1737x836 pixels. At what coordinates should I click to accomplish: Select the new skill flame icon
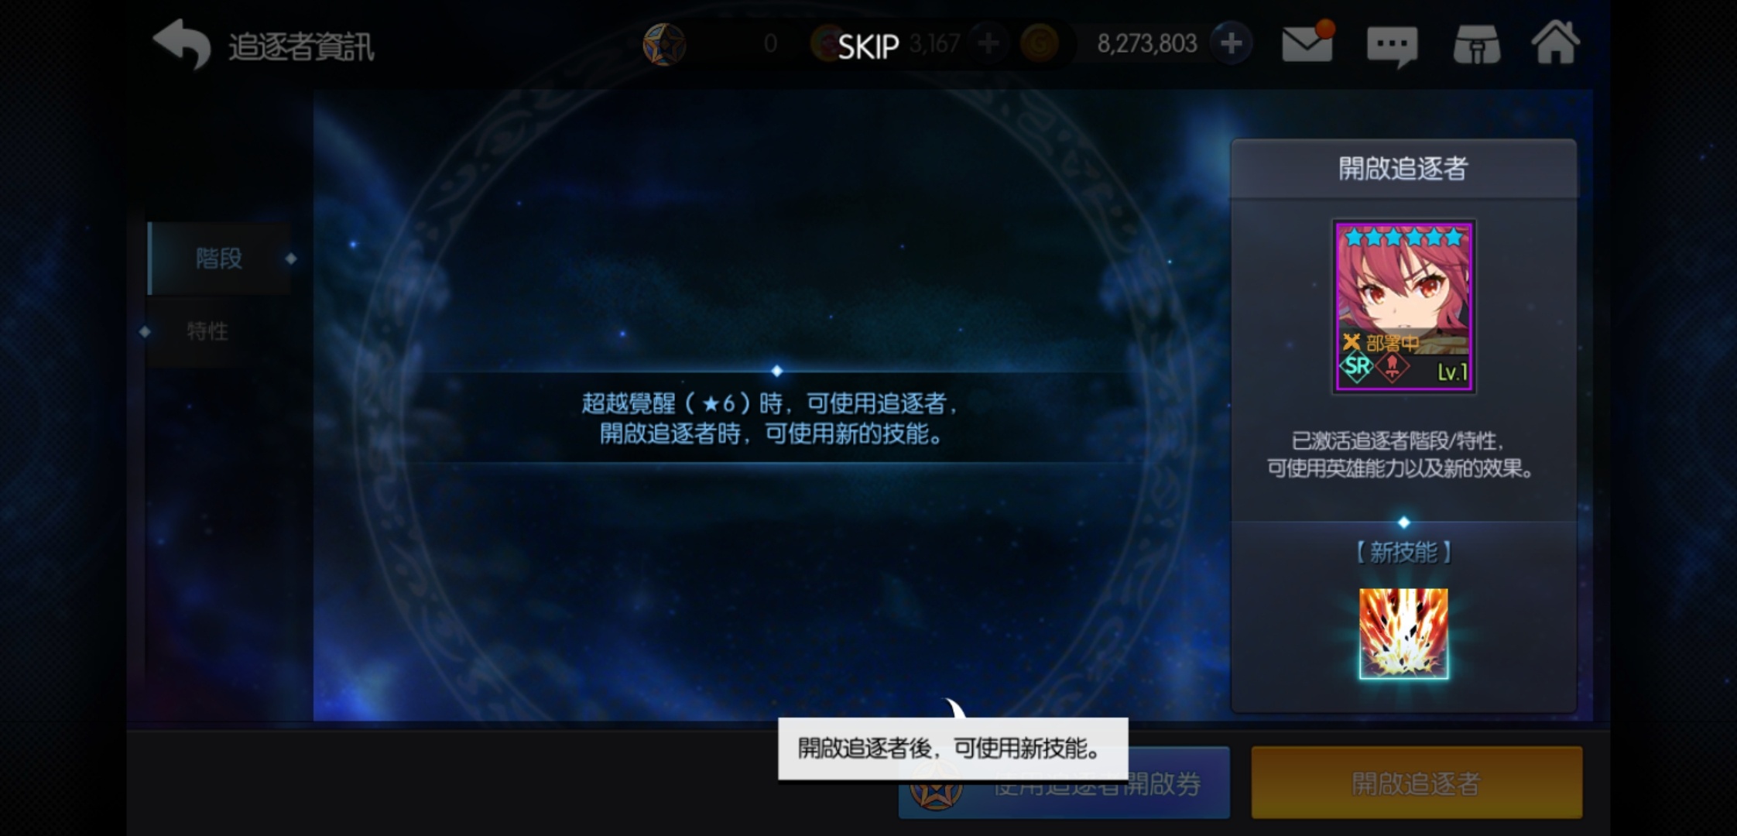pos(1403,634)
